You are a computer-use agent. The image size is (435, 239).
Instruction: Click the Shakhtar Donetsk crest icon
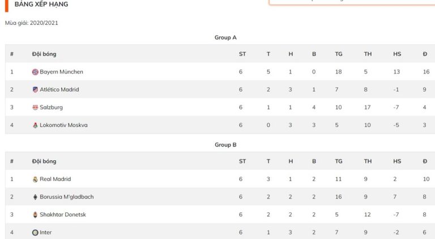click(x=35, y=215)
